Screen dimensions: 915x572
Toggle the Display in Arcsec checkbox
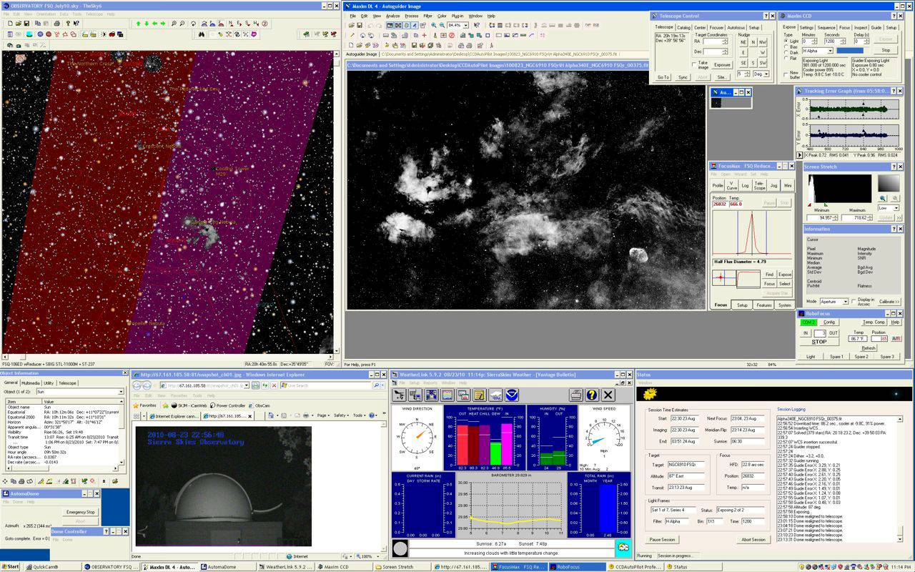coord(854,300)
